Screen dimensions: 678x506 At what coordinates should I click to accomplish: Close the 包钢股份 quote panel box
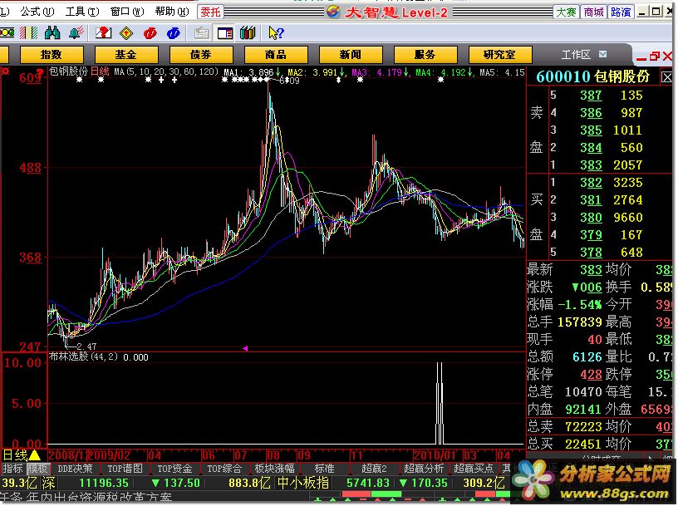point(666,76)
